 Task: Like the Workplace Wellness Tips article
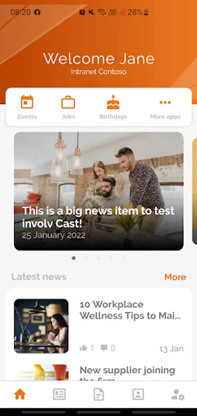[x=83, y=348]
